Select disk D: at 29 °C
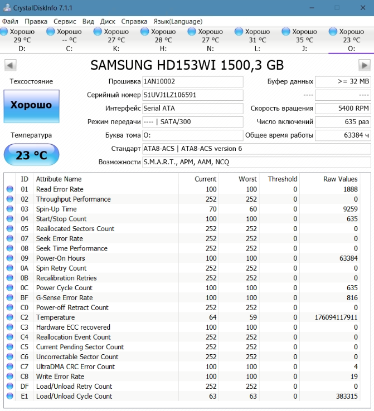 point(22,40)
